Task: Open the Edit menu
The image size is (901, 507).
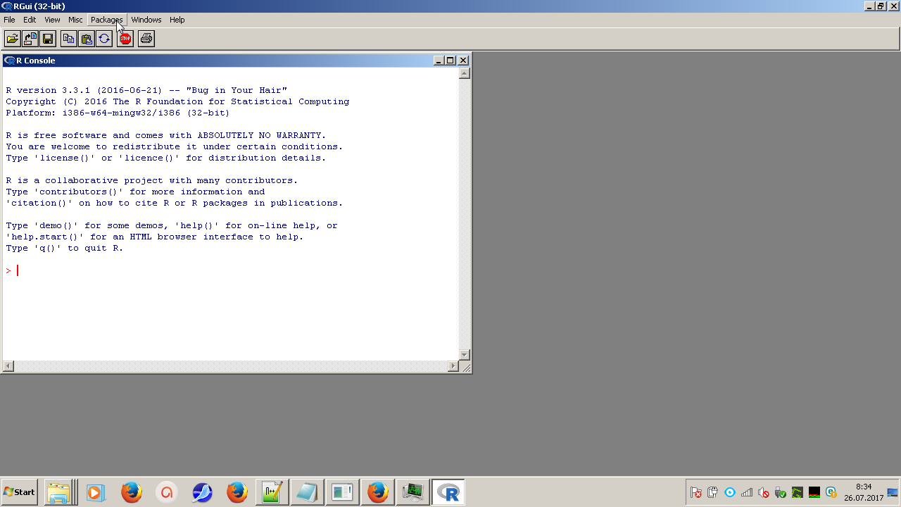Action: (x=30, y=20)
